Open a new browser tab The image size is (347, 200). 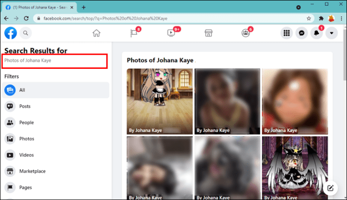pyautogui.click(x=83, y=8)
